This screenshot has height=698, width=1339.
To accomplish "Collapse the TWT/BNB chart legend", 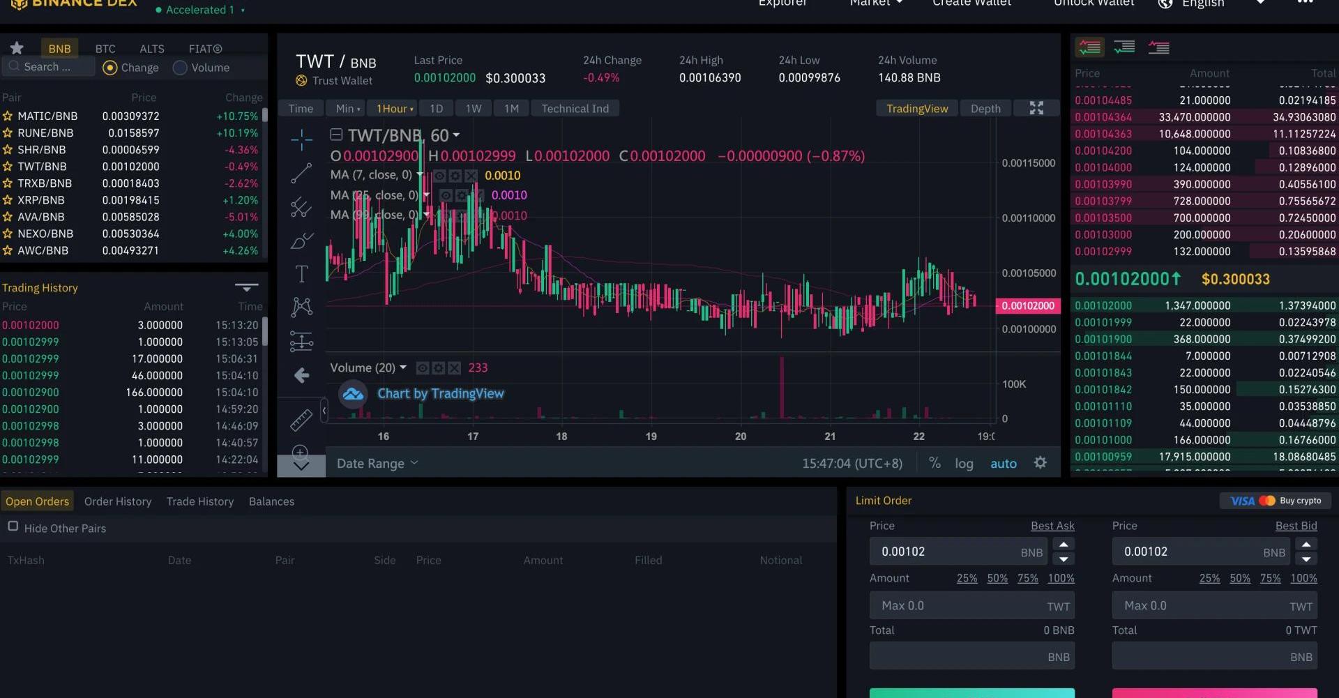I will point(336,135).
